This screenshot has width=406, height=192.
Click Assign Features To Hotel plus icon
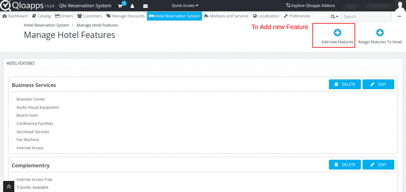tap(380, 33)
